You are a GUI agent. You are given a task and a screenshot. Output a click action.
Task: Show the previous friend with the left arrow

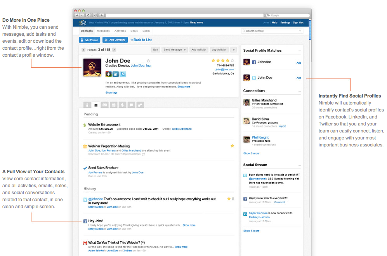[83, 50]
